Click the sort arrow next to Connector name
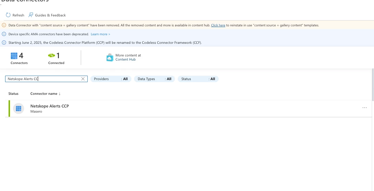 (x=59, y=93)
